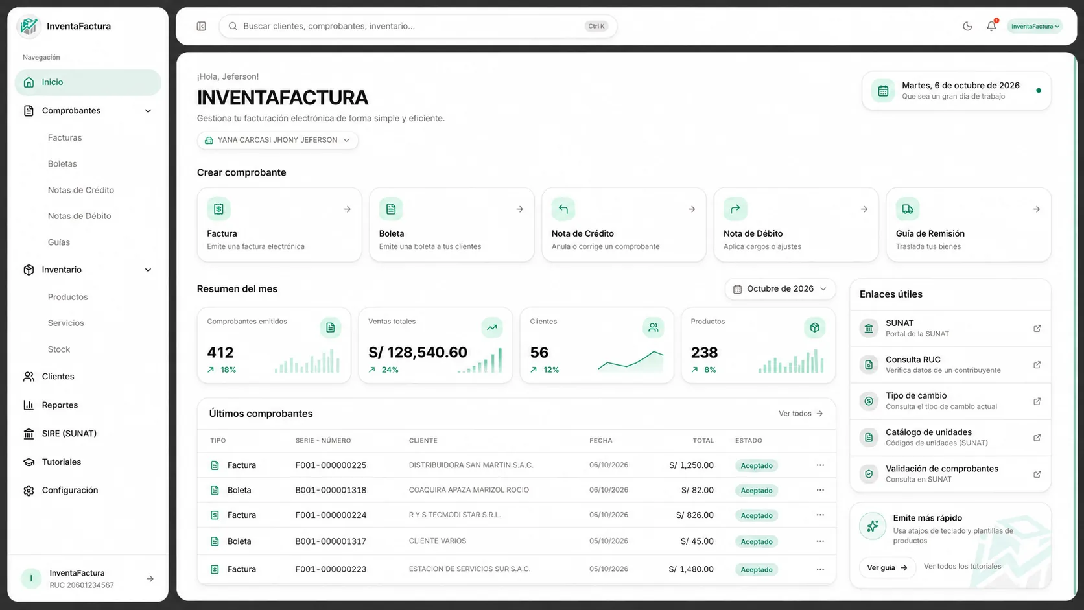The width and height of the screenshot is (1084, 610).
Task: Open Notas de Débito in sidebar
Action: click(79, 216)
